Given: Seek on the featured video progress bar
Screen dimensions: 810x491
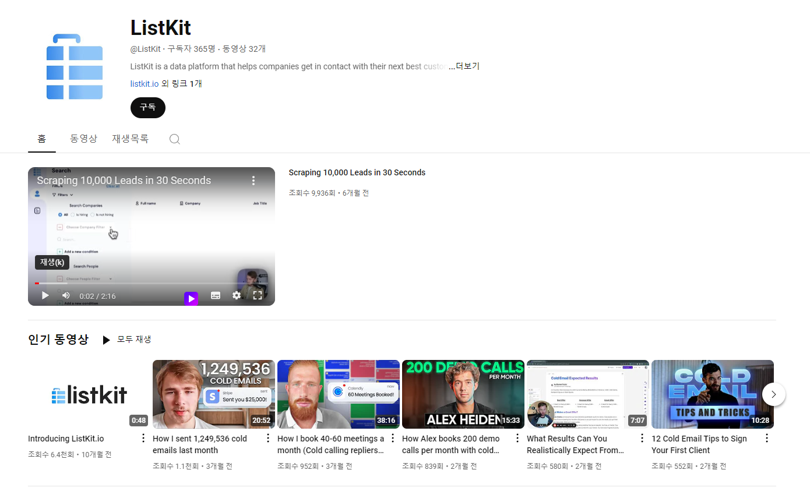Looking at the screenshot, I should pos(152,283).
